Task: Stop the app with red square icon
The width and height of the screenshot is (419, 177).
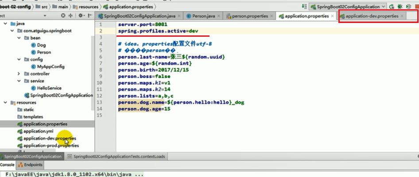Action: [417, 6]
